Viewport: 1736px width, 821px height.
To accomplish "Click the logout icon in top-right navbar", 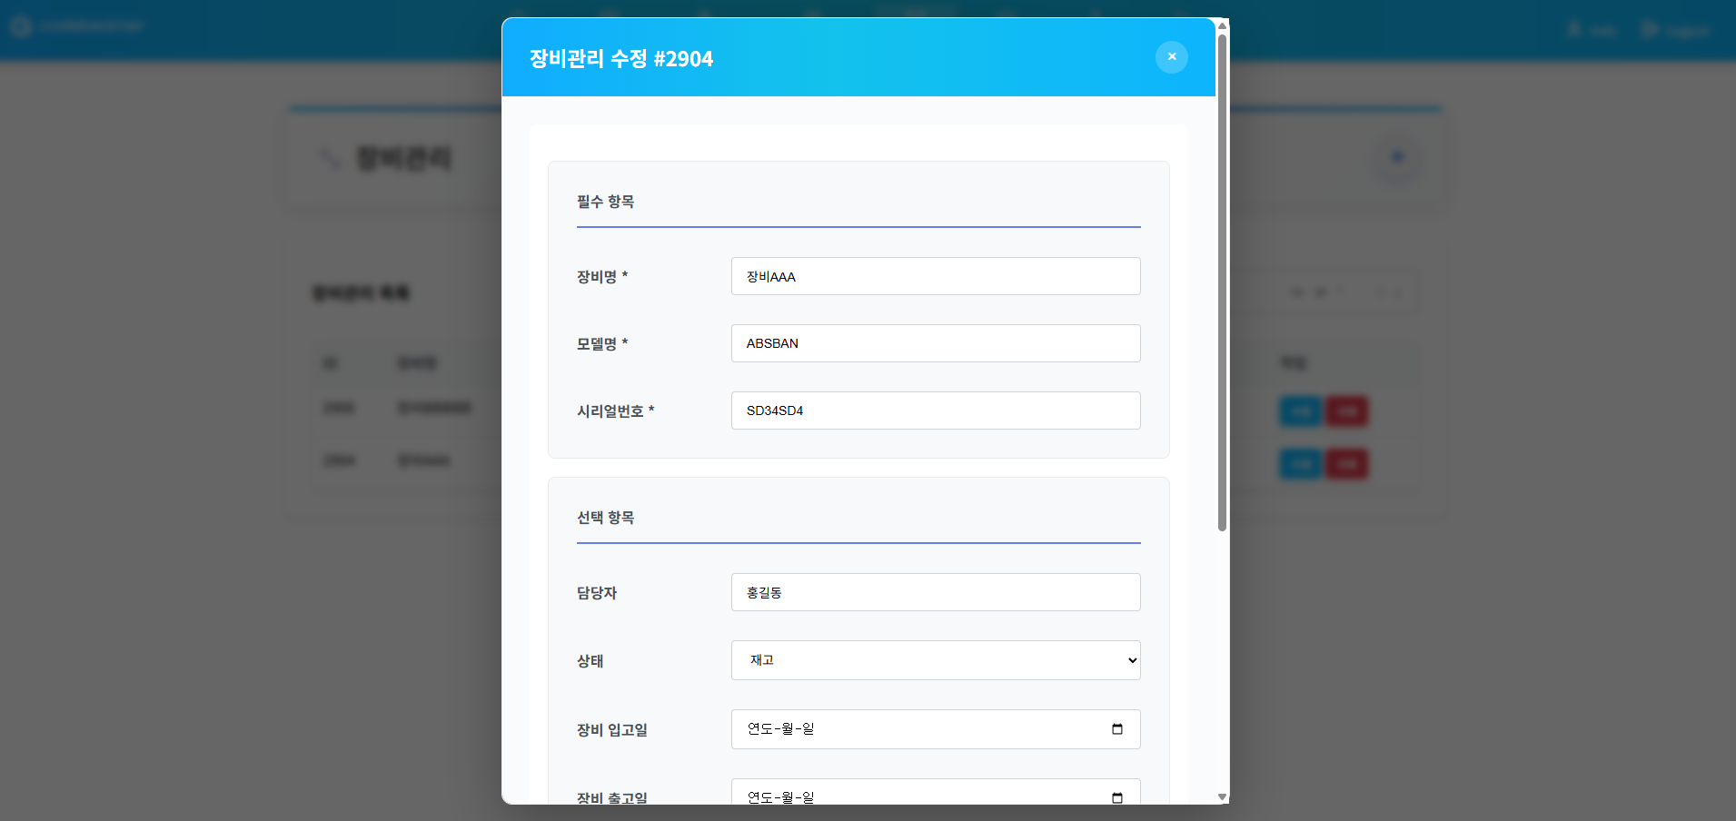I will point(1651,28).
